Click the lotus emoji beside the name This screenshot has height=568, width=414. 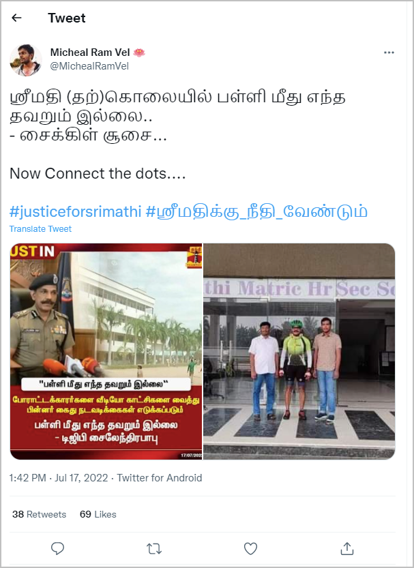139,53
